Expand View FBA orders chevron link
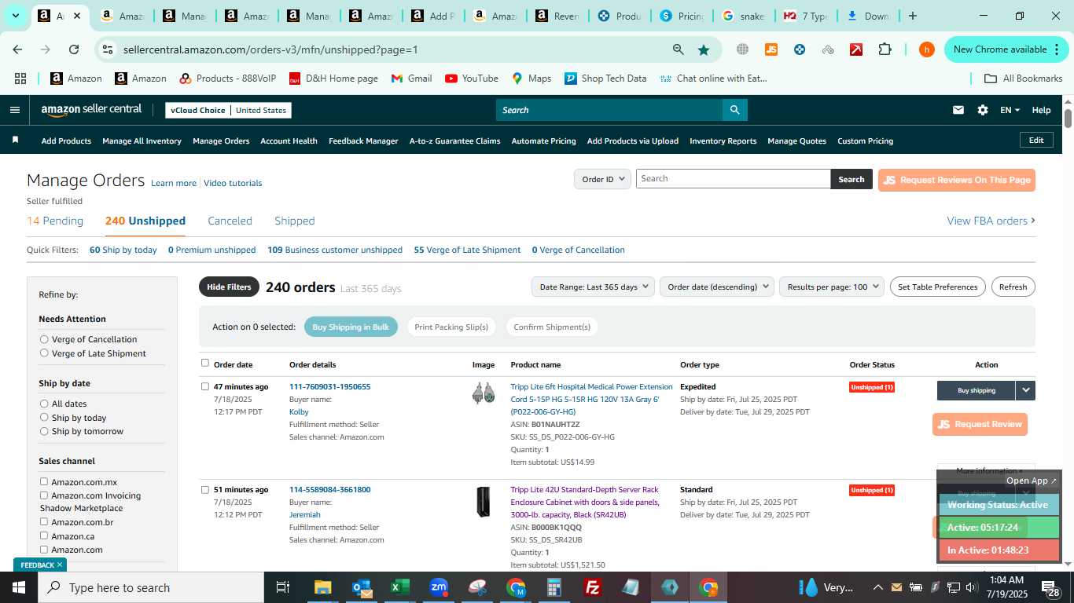 click(991, 221)
